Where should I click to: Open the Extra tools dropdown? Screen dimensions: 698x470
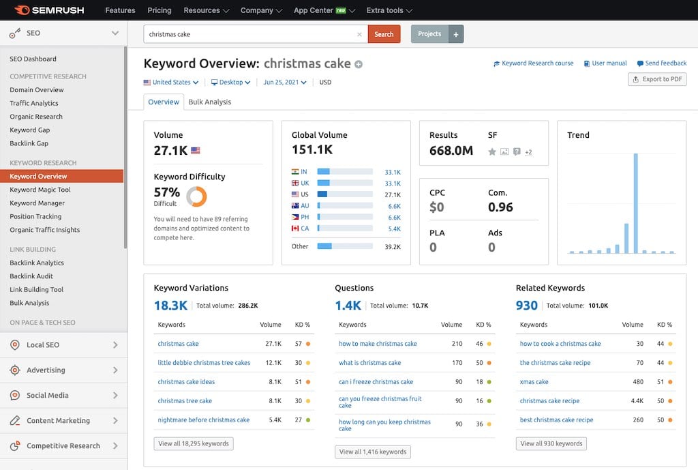389,10
